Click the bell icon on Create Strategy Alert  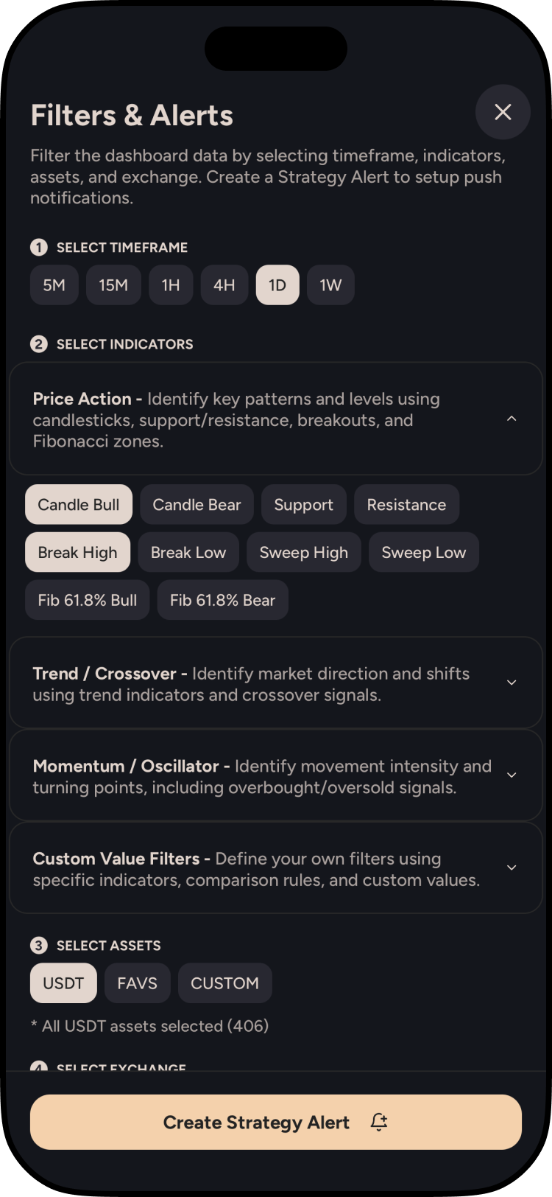[x=379, y=1122]
